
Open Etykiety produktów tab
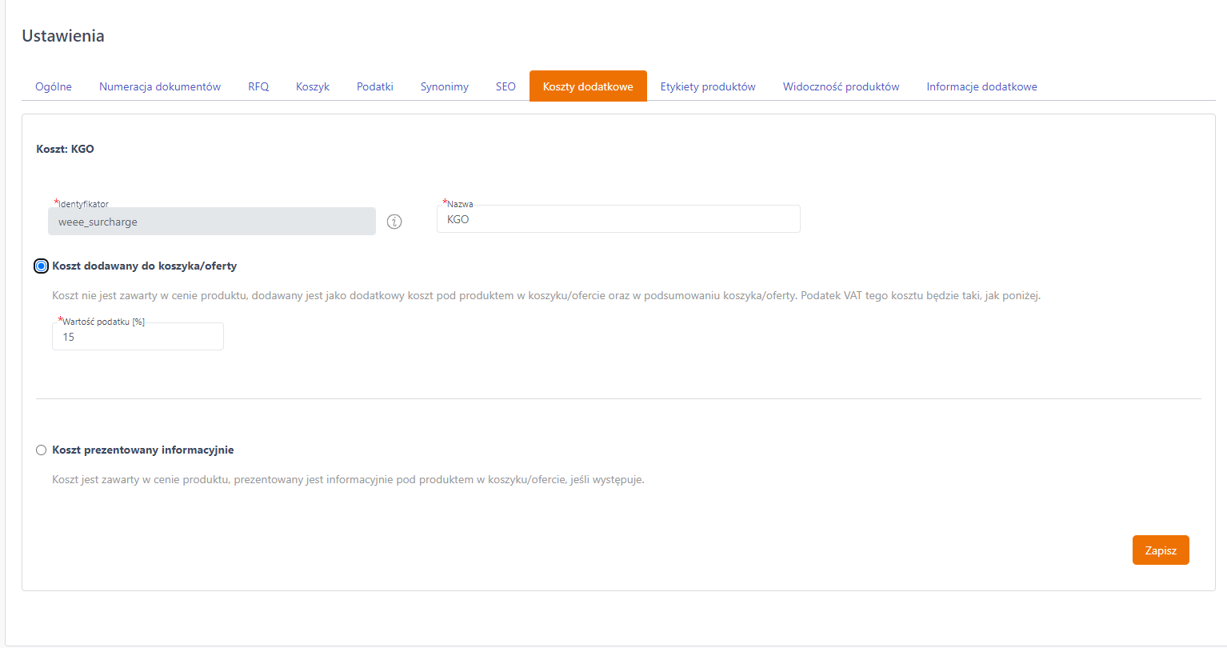[x=708, y=86]
